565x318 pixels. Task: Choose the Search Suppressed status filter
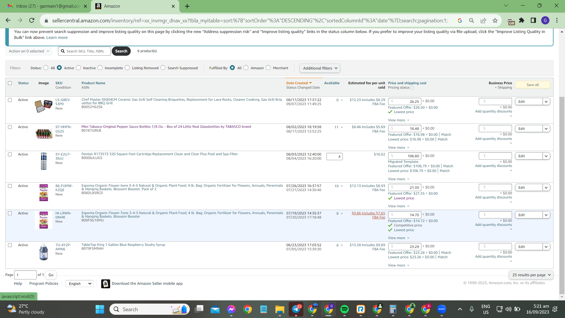(x=163, y=68)
